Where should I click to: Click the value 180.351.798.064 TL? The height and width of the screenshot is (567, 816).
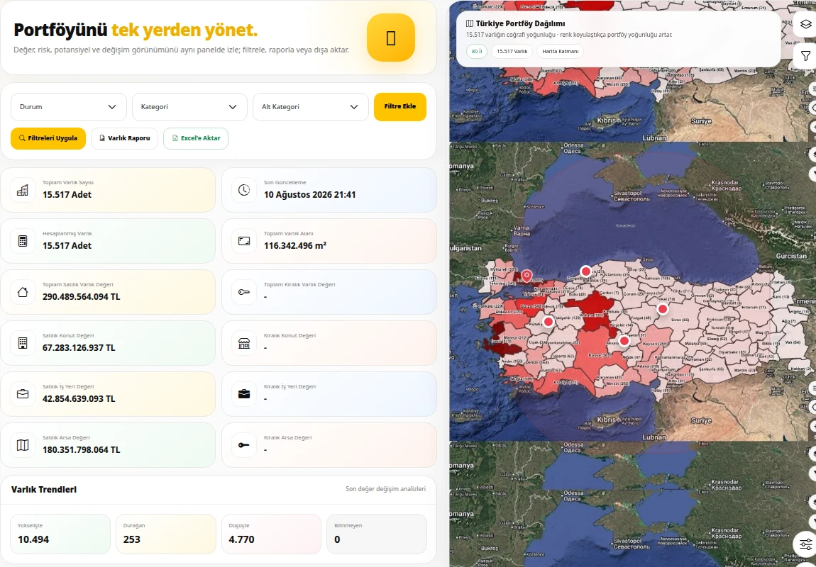81,449
